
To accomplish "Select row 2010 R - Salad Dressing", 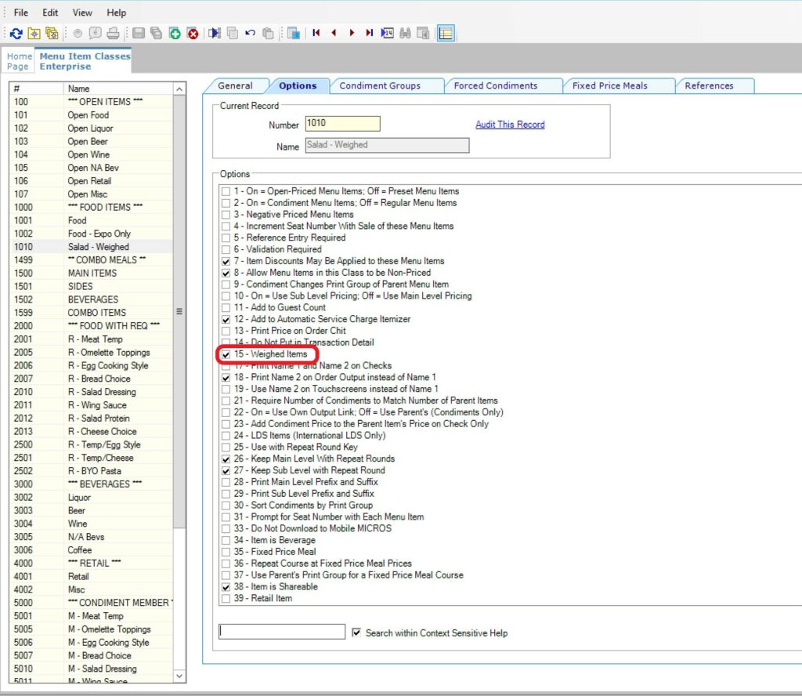I will [x=92, y=392].
